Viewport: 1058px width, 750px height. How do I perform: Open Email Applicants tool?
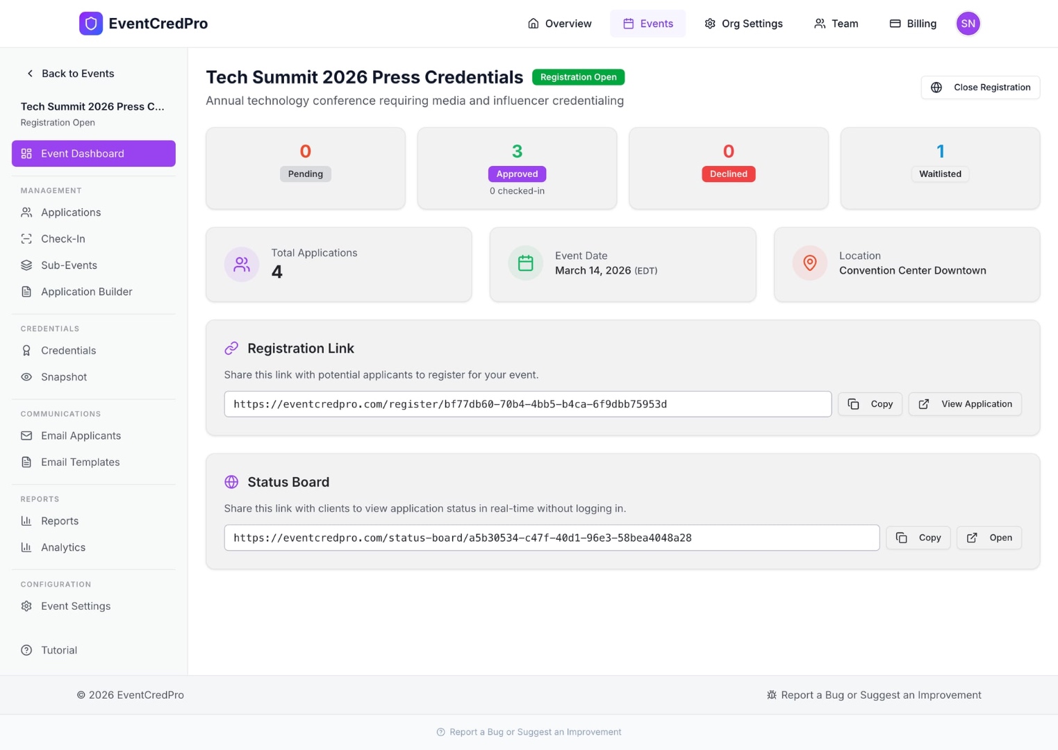point(81,435)
